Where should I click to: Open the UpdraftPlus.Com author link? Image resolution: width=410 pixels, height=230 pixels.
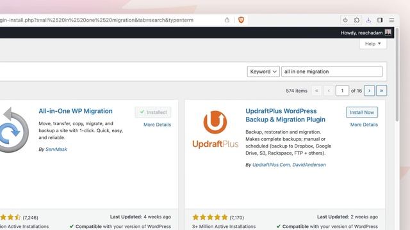(271, 165)
